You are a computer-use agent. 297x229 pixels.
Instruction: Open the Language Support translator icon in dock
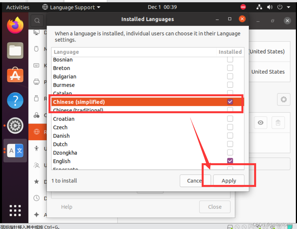coord(15,151)
